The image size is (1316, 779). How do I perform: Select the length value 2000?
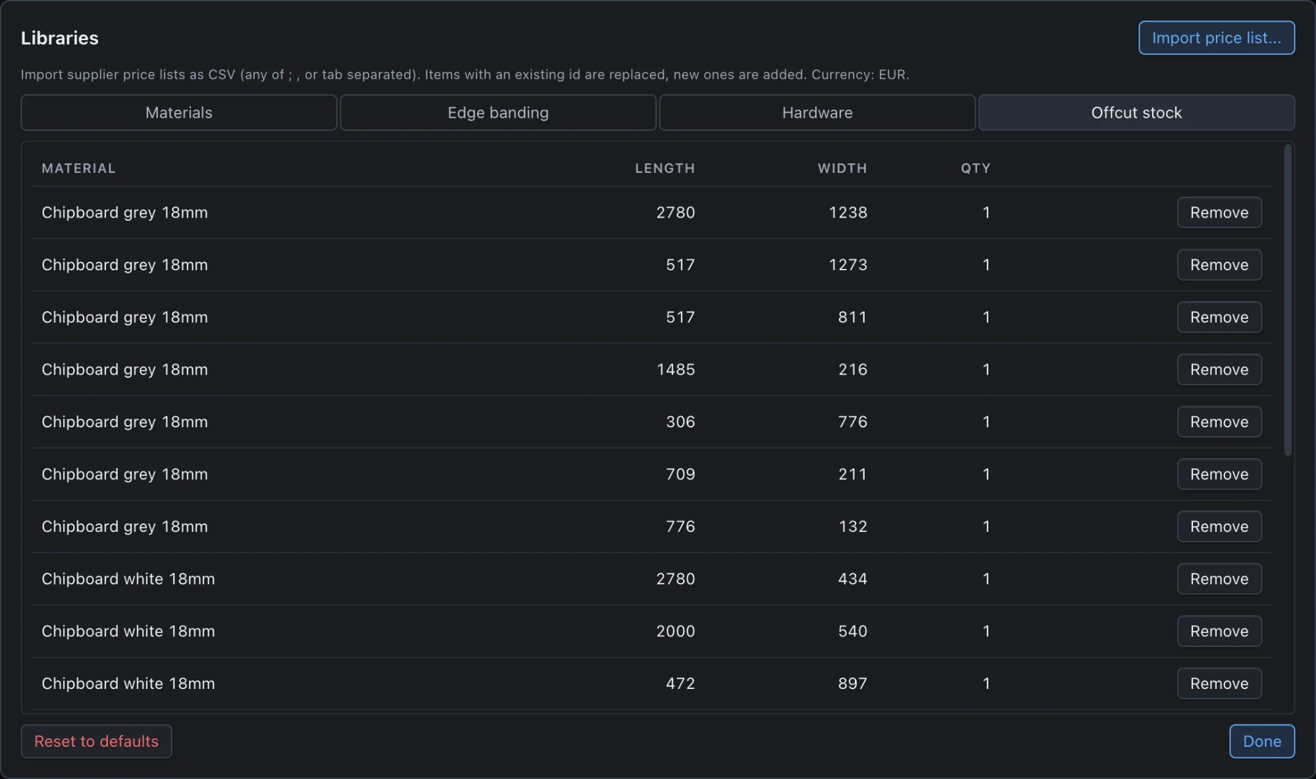675,631
